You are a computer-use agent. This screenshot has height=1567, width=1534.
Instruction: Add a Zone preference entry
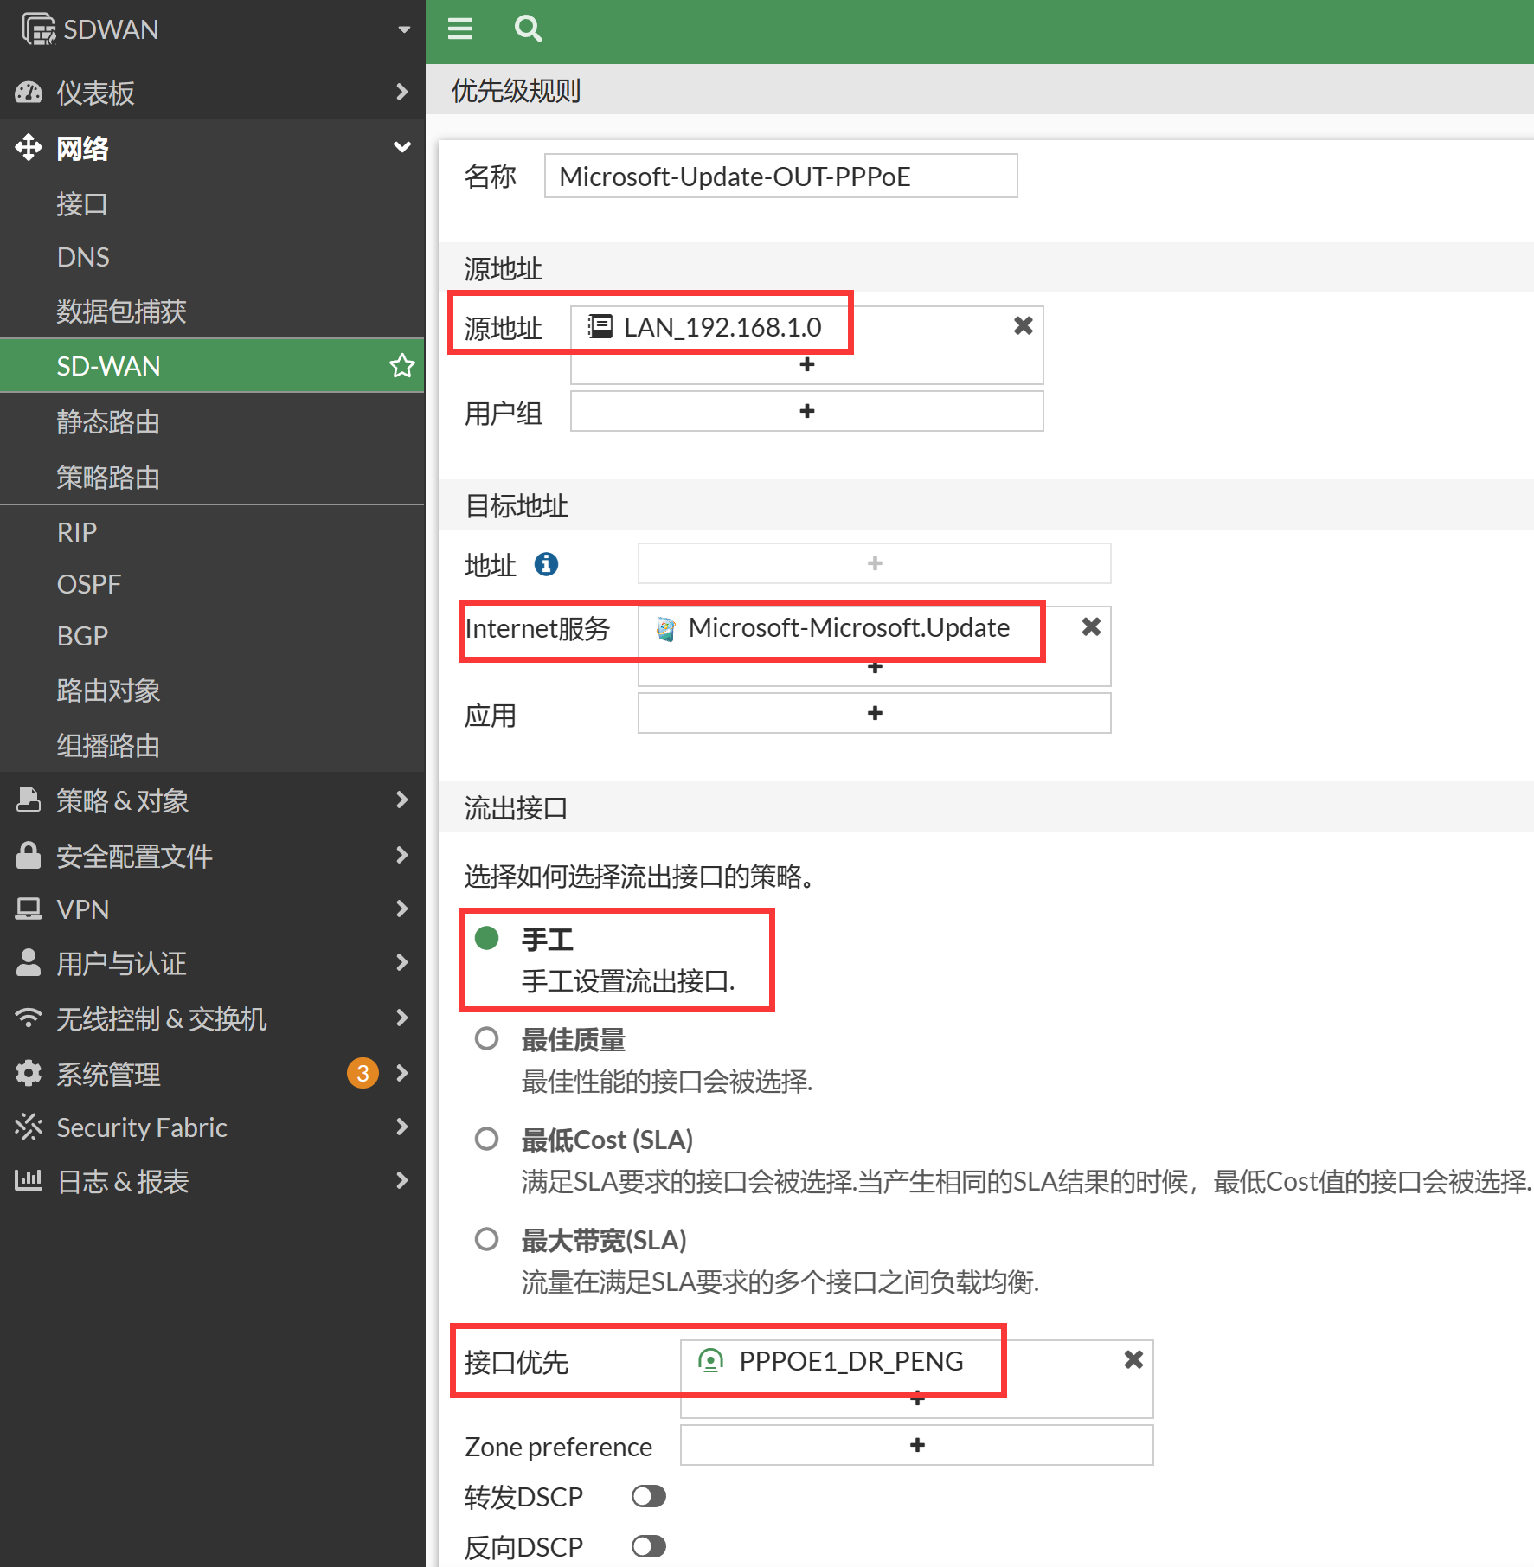916,1446
